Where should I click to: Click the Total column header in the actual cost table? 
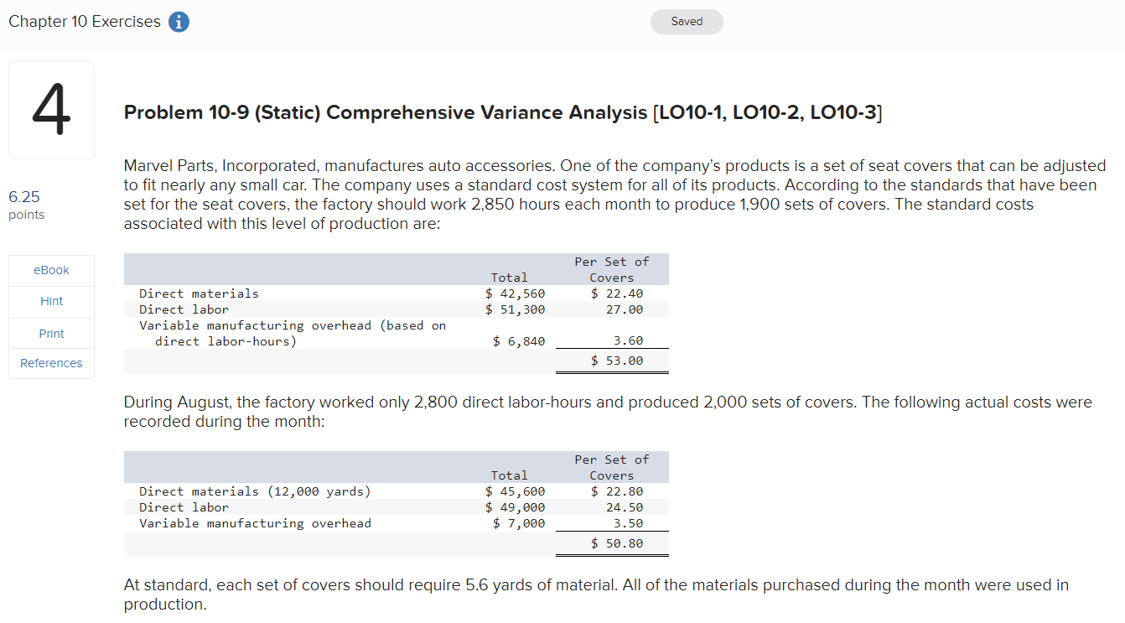pyautogui.click(x=509, y=475)
